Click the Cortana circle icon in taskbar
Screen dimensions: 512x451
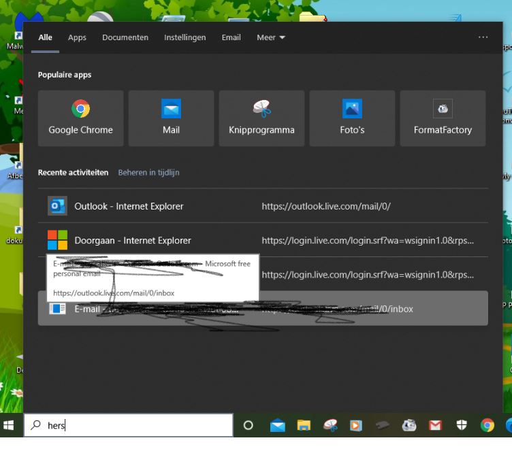[x=249, y=426]
